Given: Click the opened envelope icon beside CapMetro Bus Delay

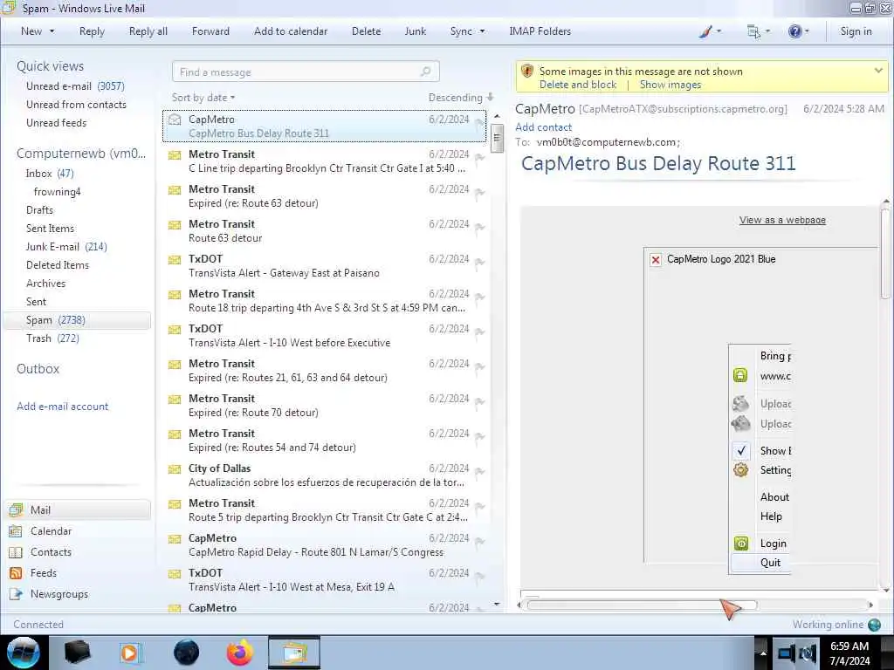Looking at the screenshot, I should coord(175,120).
